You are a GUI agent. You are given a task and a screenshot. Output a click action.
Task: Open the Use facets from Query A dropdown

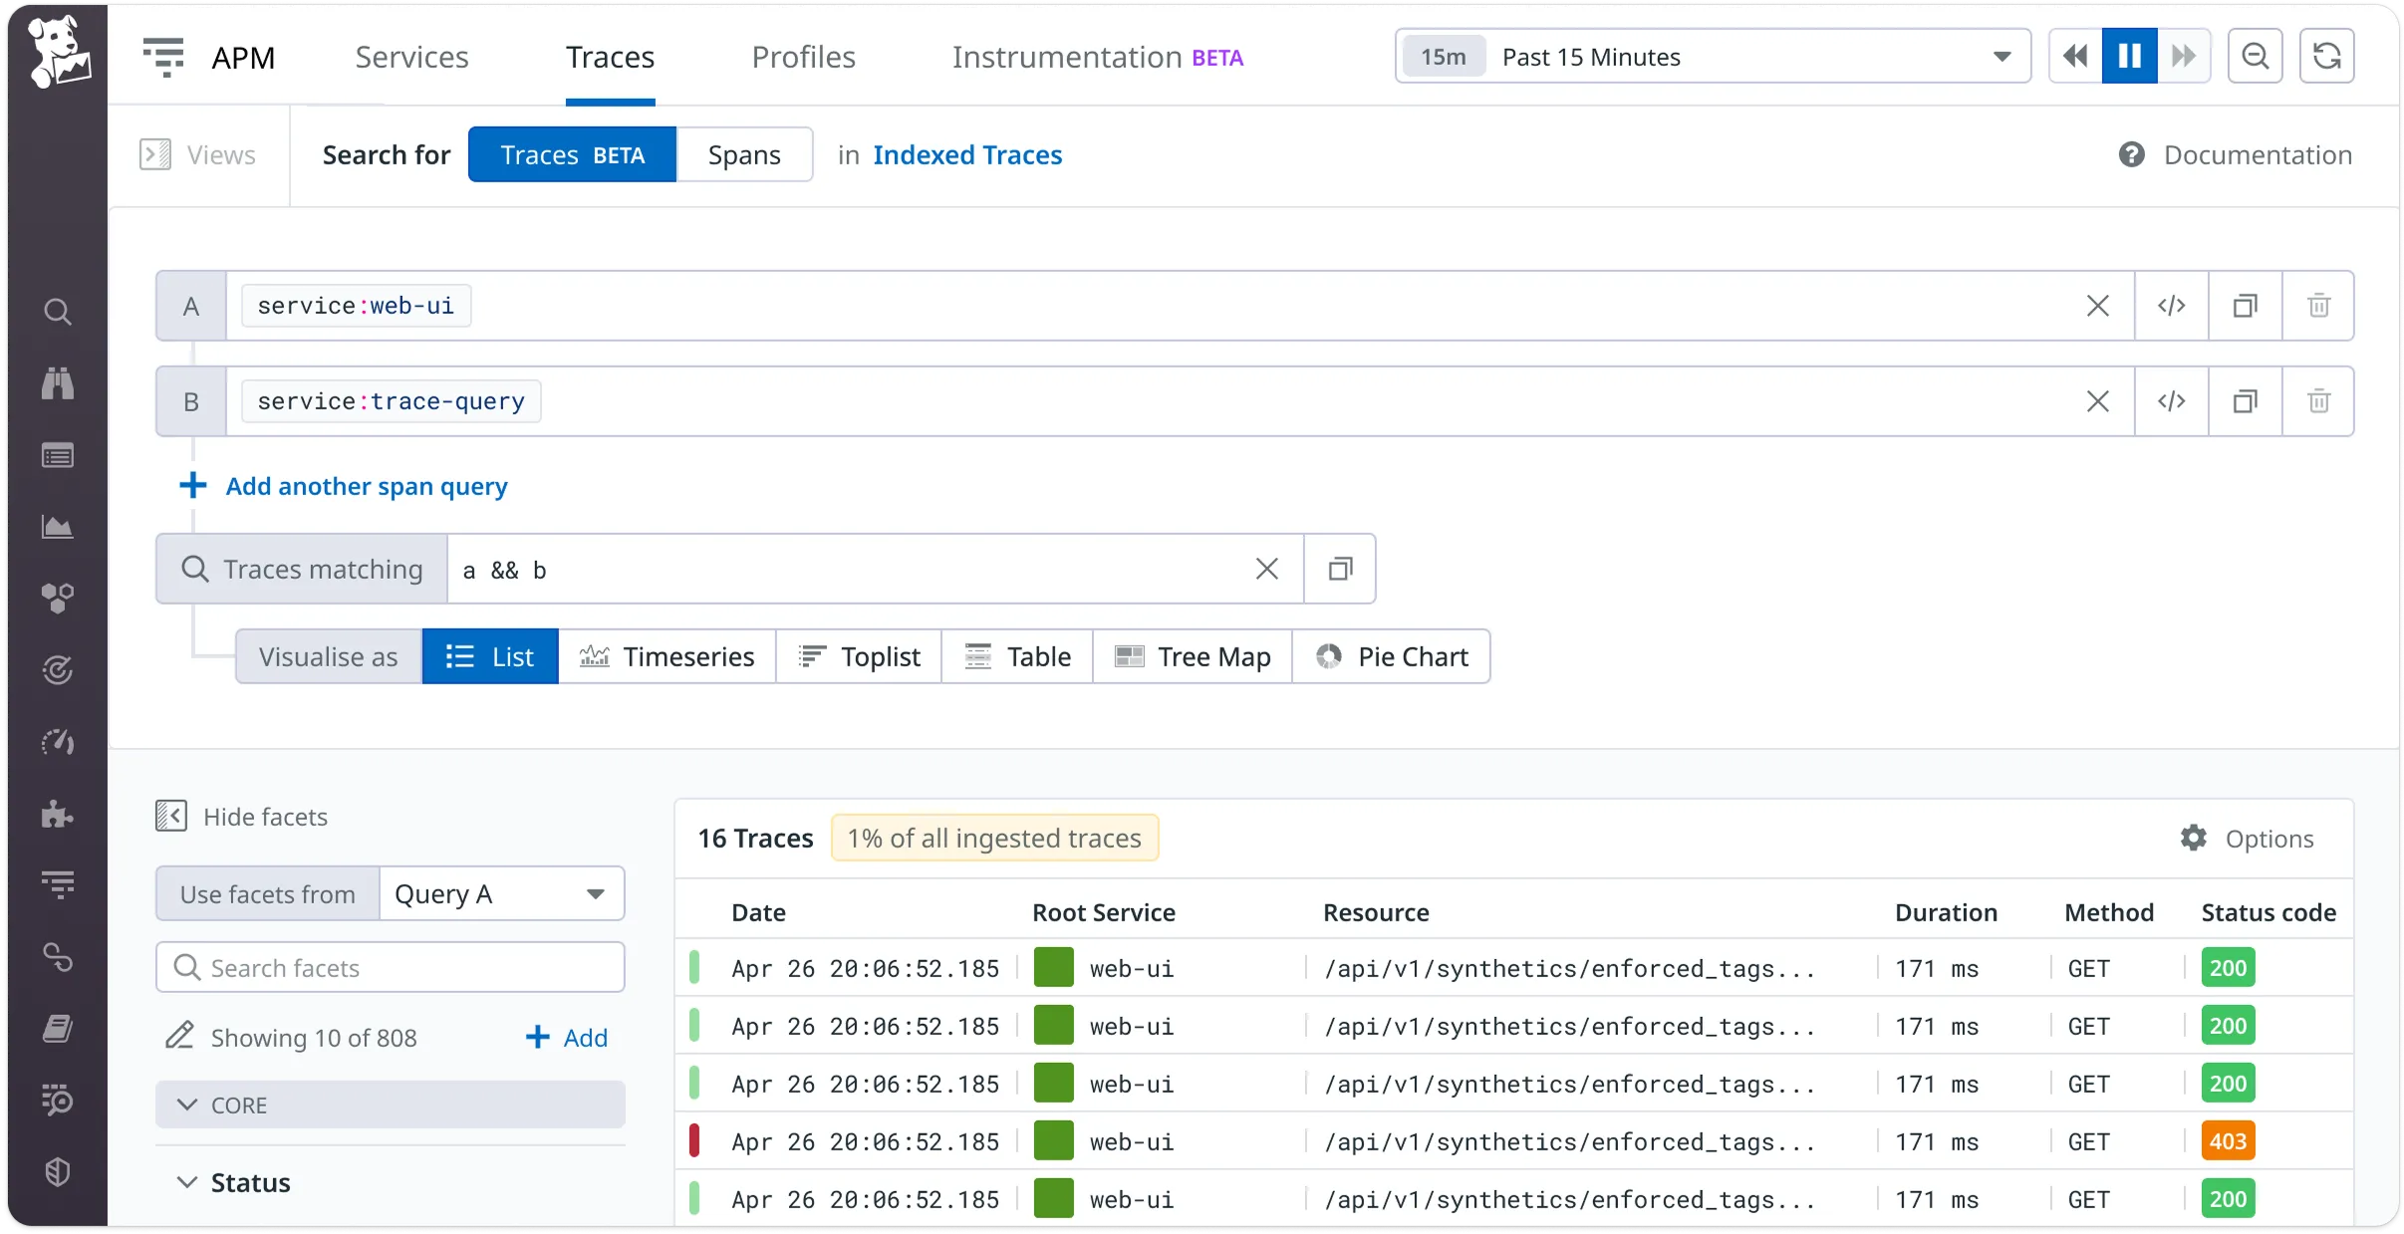pos(500,893)
